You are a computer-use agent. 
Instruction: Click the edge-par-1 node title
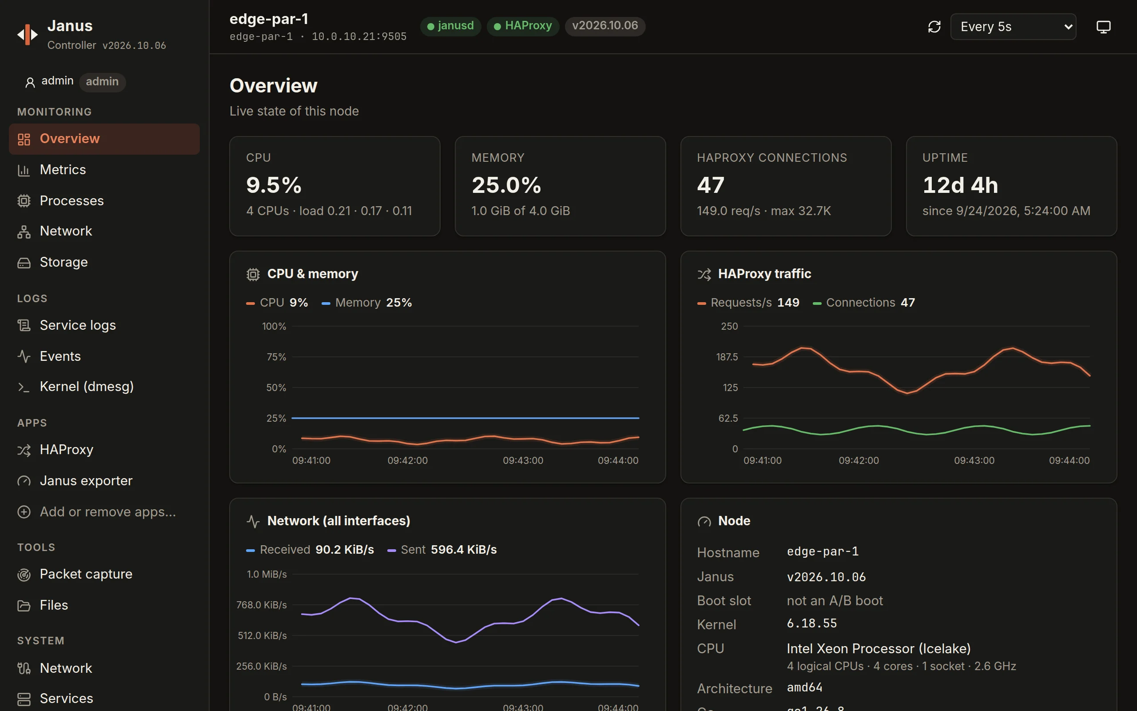[x=269, y=19]
